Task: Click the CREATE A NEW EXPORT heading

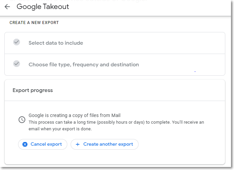Action: (x=34, y=23)
